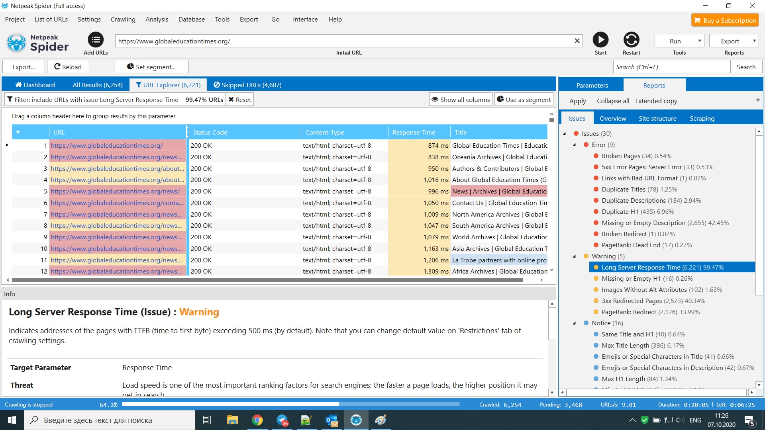Click the Export... button
The height and width of the screenshot is (430, 765).
click(24, 67)
